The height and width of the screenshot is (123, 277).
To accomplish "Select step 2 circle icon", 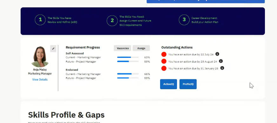I will tap(112, 21).
